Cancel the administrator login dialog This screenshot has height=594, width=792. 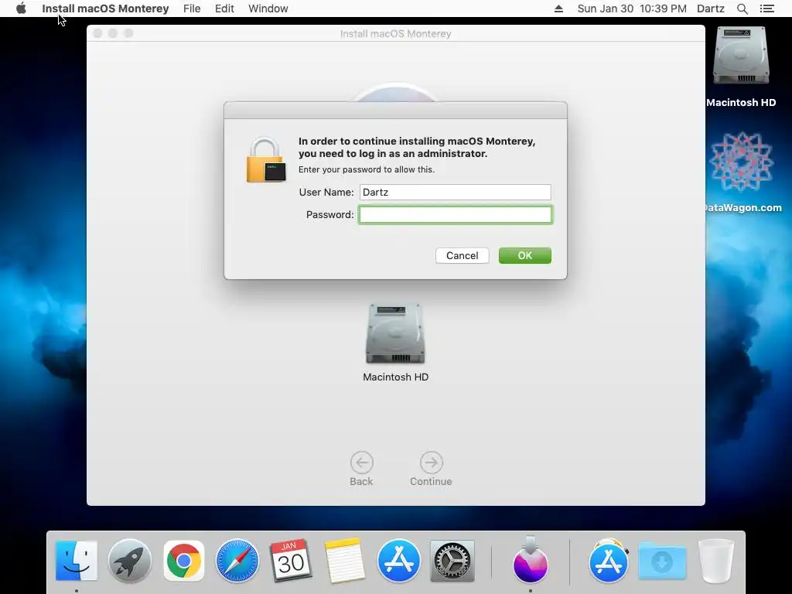click(x=463, y=255)
